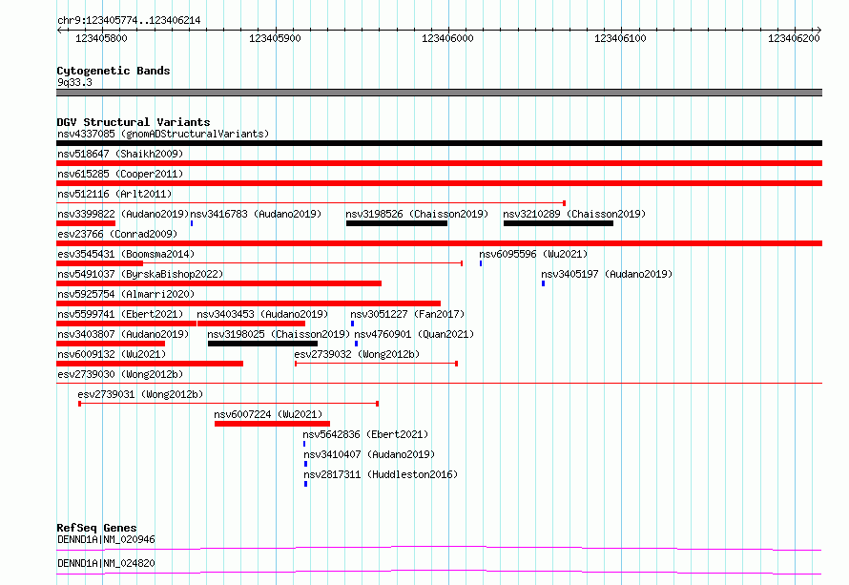This screenshot has width=849, height=585.
Task: Click the blue marker under nsv3416783
Action: (x=192, y=223)
